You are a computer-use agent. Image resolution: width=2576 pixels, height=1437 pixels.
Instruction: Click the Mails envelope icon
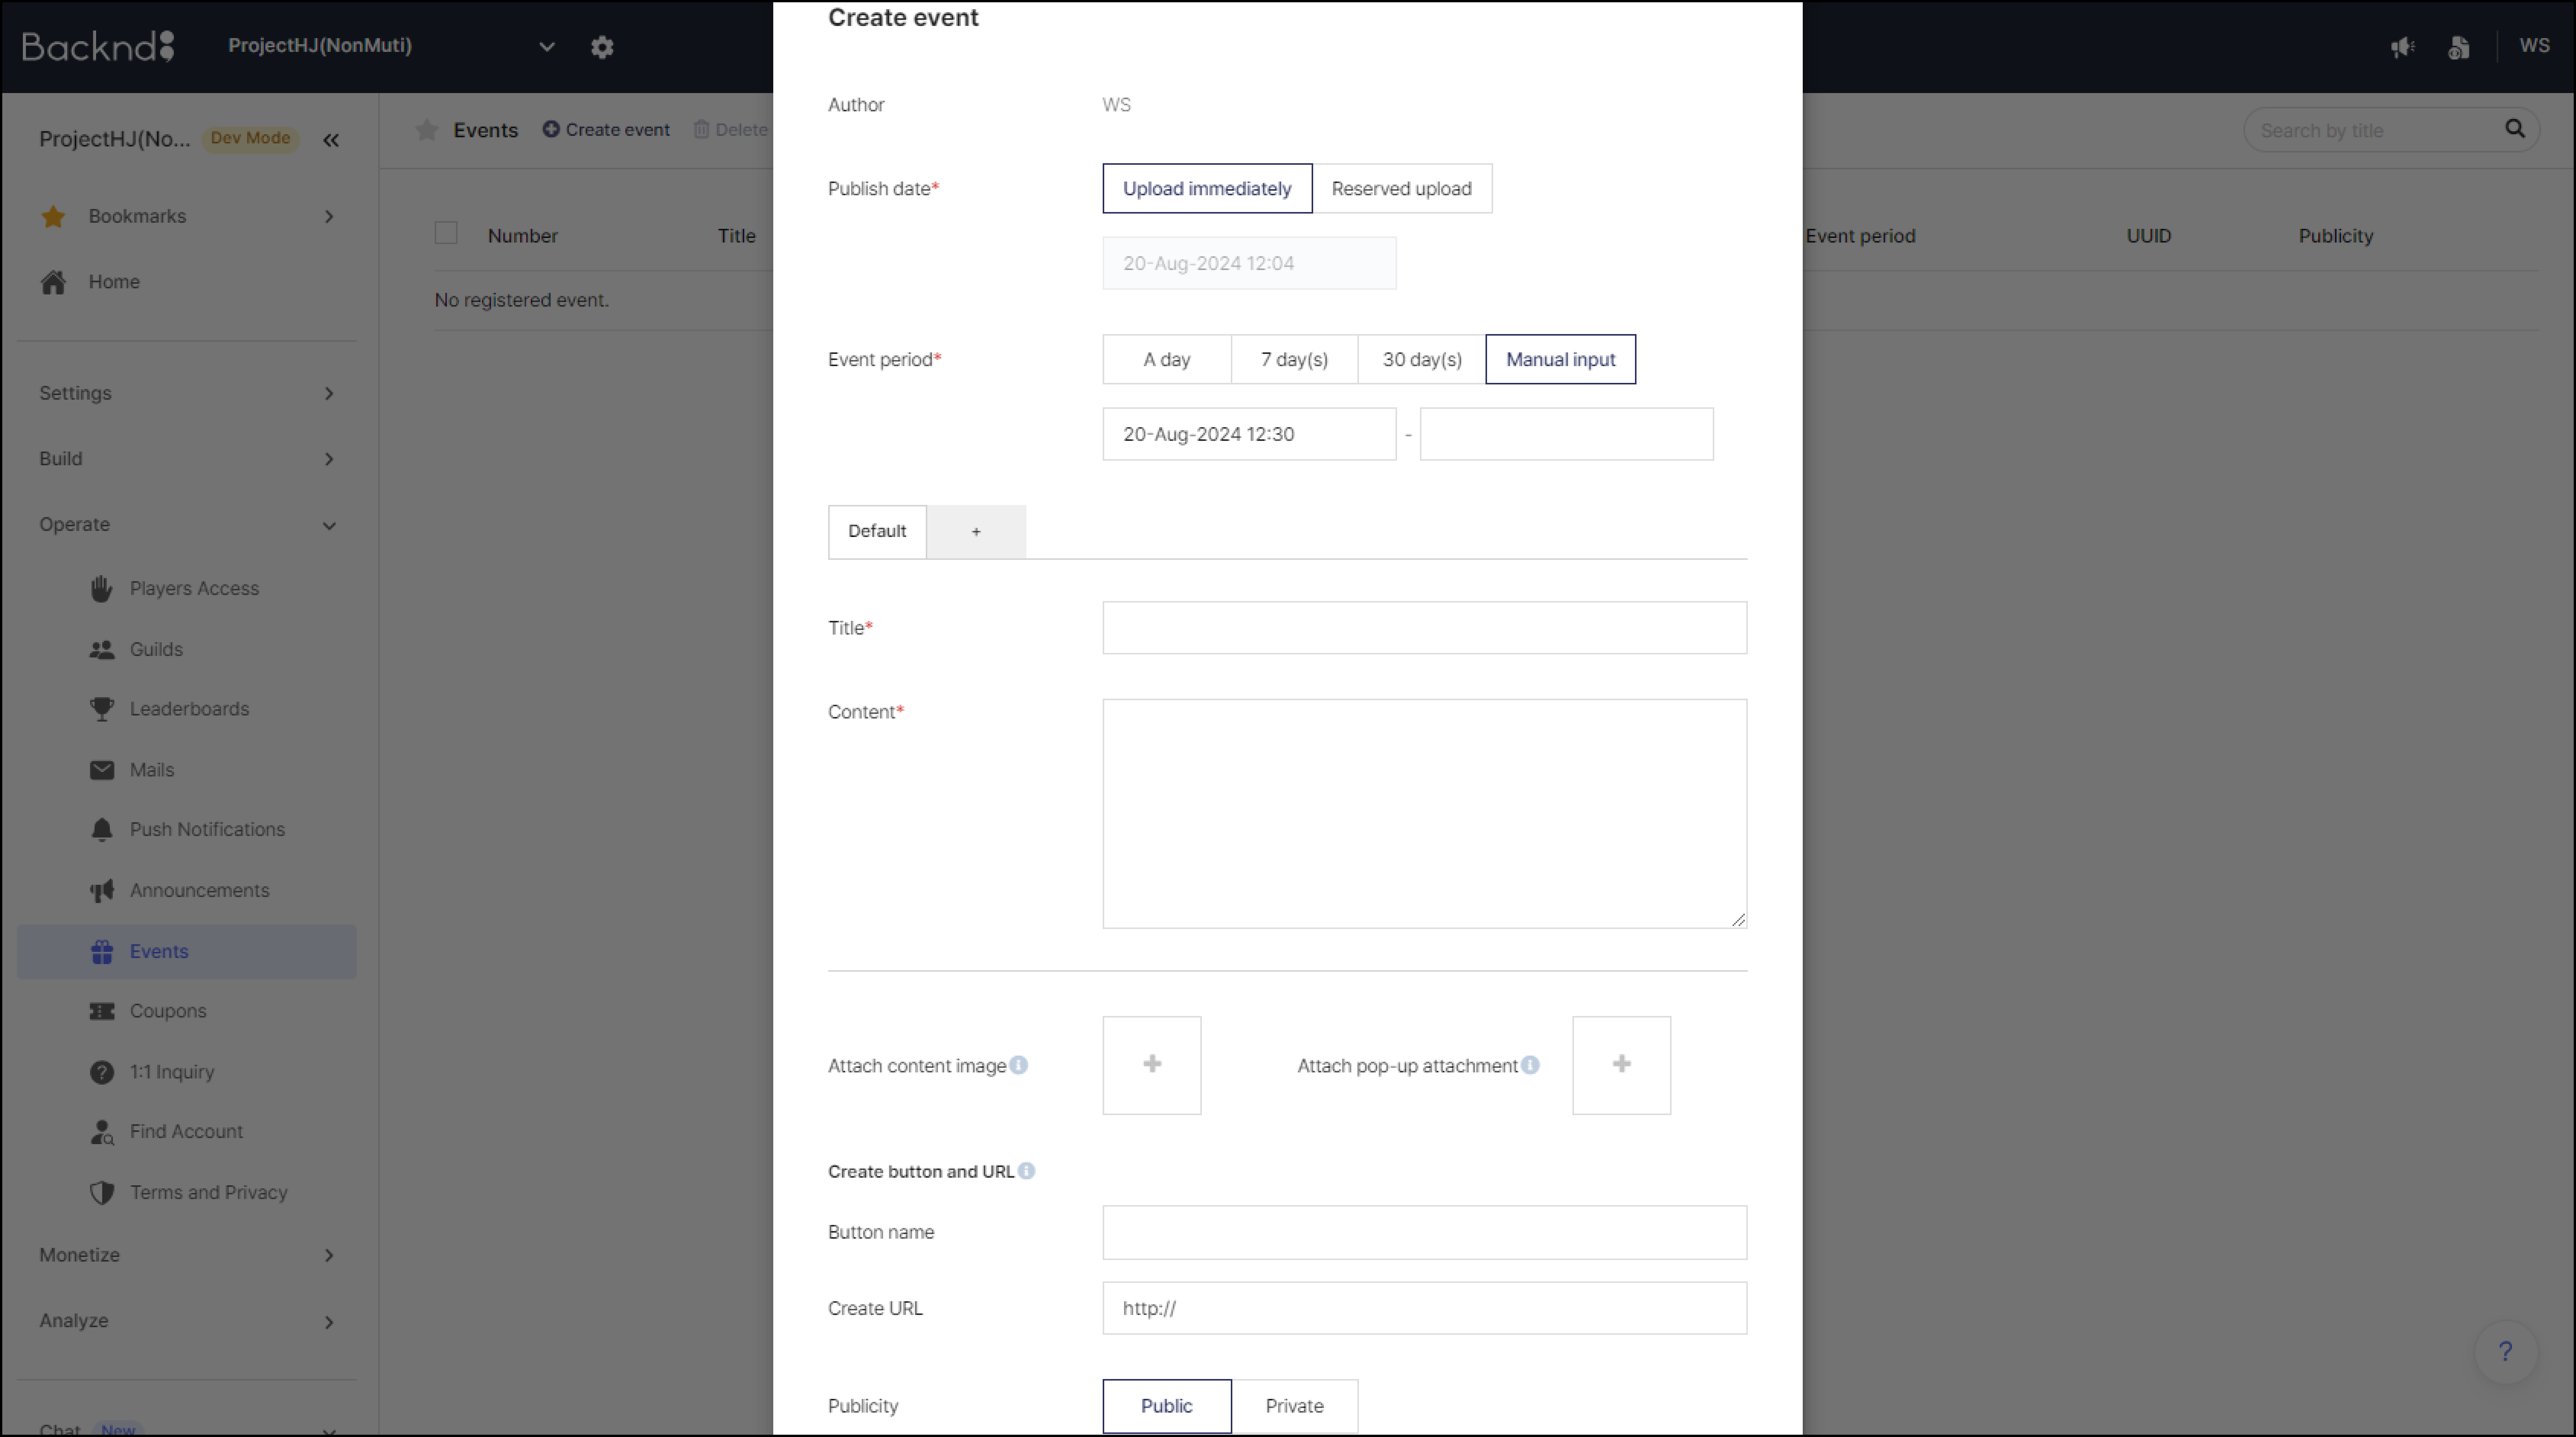pos(102,770)
